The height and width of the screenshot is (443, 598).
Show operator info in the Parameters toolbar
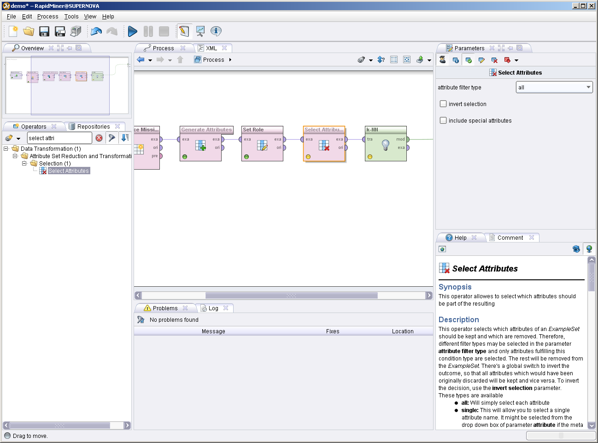pos(456,60)
